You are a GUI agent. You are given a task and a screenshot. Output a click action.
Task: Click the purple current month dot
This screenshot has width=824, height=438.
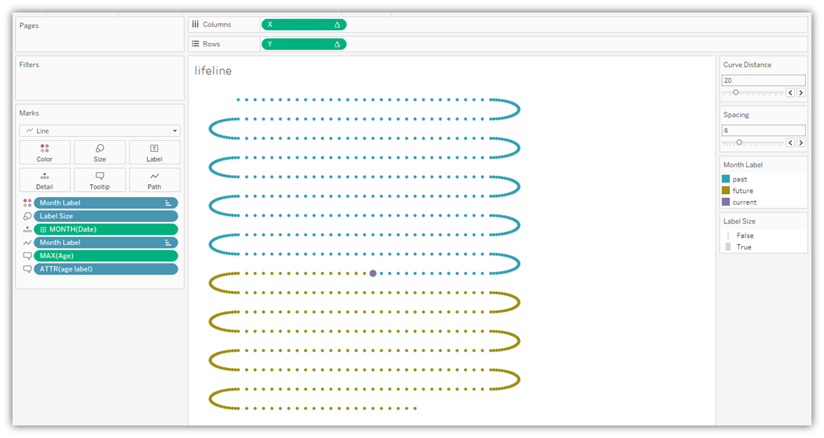[x=373, y=273]
